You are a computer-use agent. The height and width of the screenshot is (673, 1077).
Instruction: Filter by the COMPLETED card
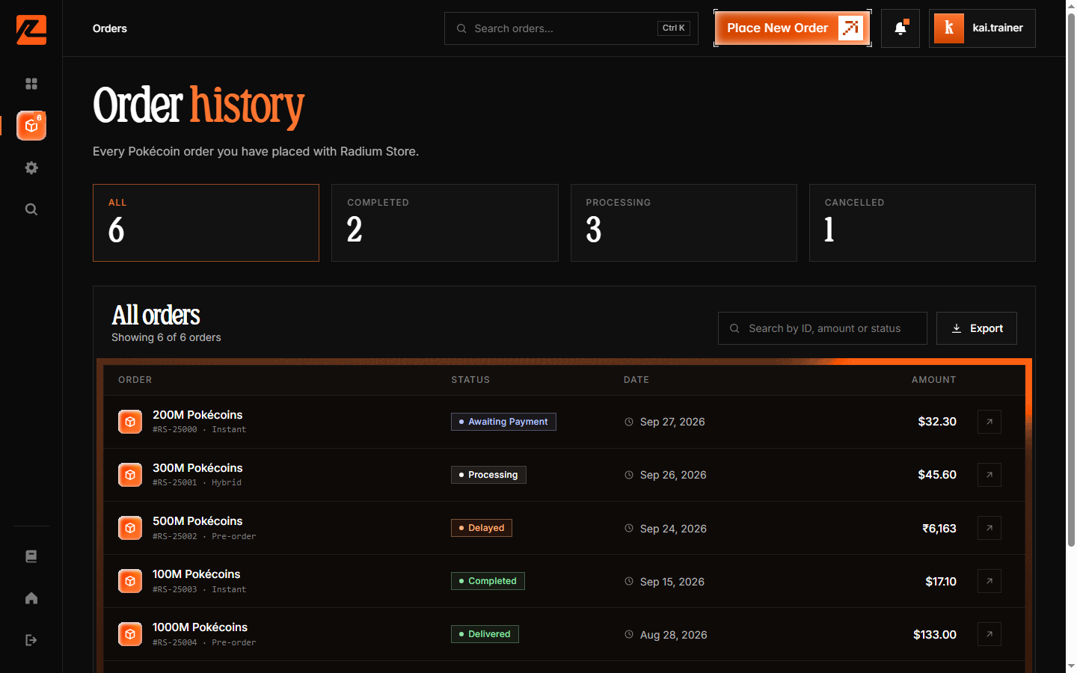pos(445,223)
